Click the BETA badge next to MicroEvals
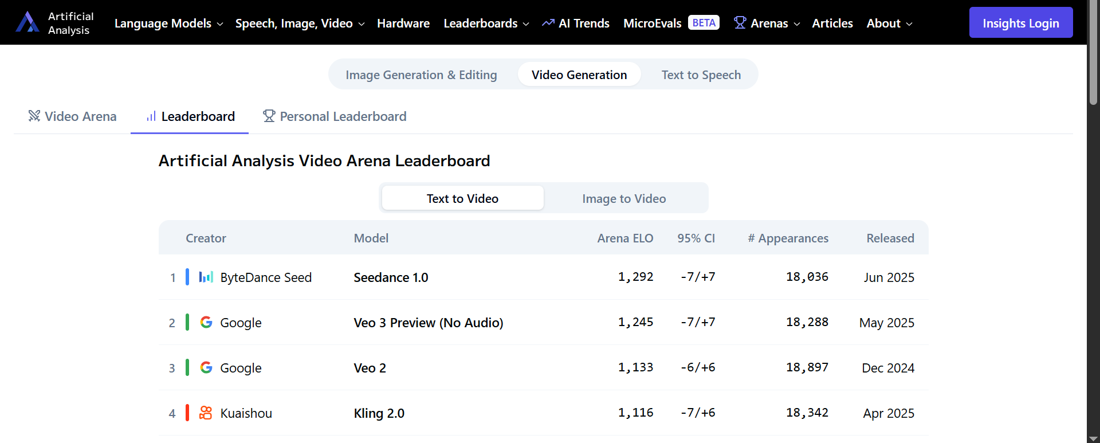 tap(704, 23)
